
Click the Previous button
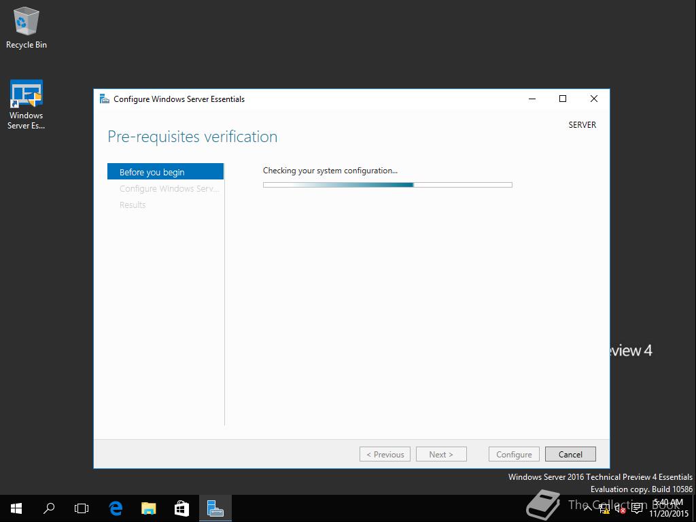point(385,454)
